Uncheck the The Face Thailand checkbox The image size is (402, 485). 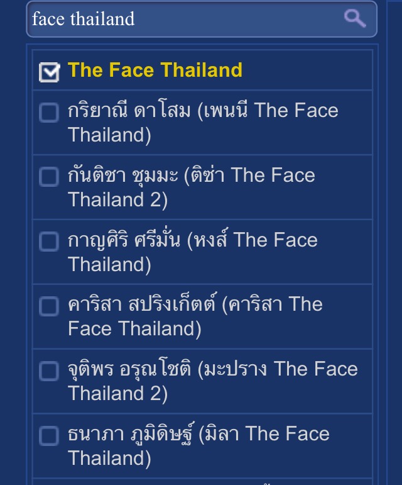click(49, 72)
